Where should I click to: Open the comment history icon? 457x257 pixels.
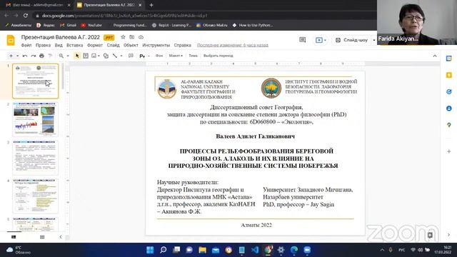pyautogui.click(x=303, y=40)
